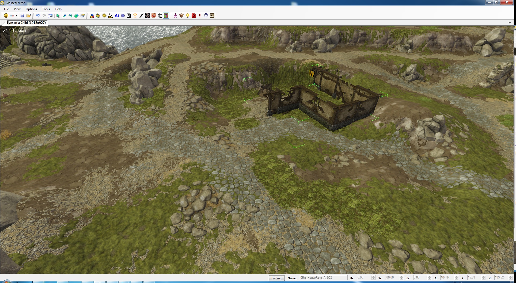
Task: Click the Backup button
Action: tap(276, 278)
